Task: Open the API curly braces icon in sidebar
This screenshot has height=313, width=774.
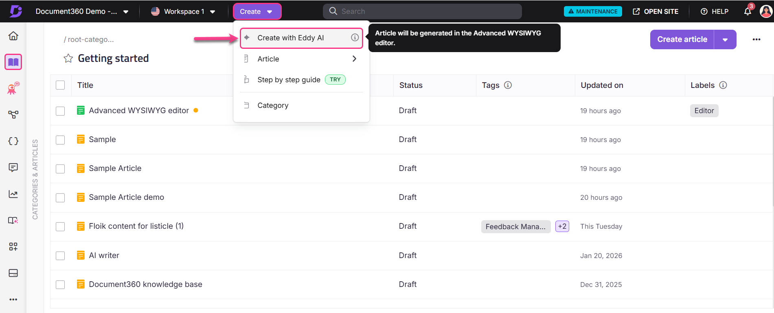Action: click(x=13, y=141)
